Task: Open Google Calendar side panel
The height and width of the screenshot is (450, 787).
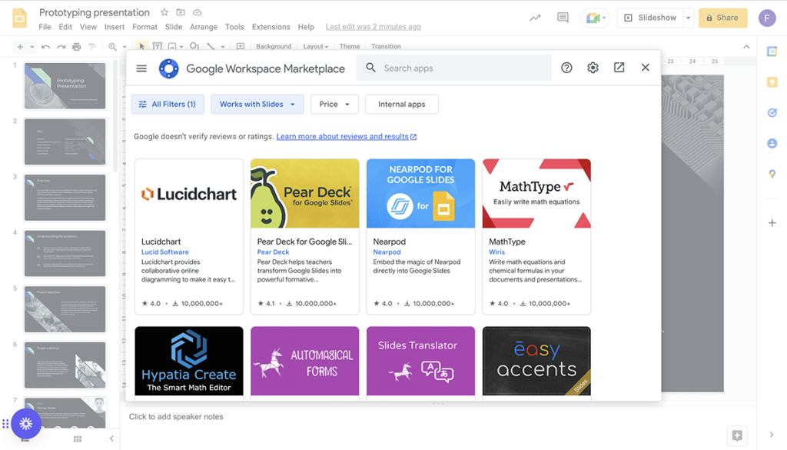Action: point(772,52)
